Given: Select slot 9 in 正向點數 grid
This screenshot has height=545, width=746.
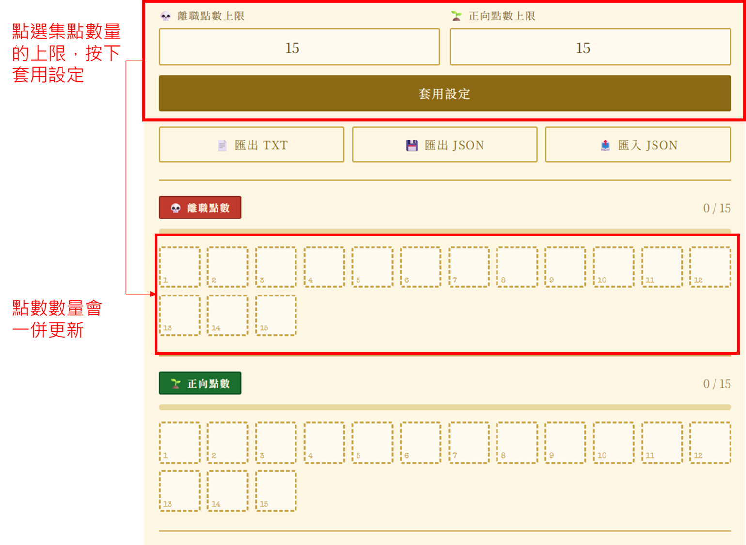Looking at the screenshot, I should coord(565,443).
